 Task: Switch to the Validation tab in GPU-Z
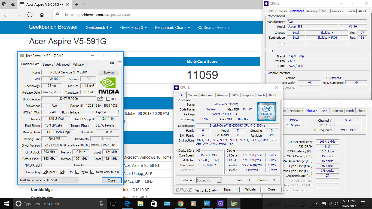[79, 64]
